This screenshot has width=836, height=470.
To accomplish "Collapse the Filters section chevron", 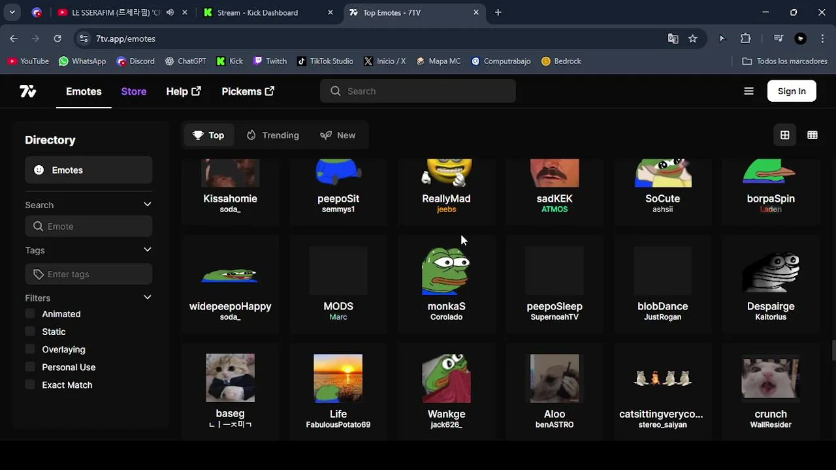I will [x=147, y=297].
